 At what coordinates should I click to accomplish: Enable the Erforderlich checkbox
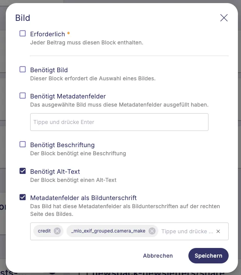point(22,33)
